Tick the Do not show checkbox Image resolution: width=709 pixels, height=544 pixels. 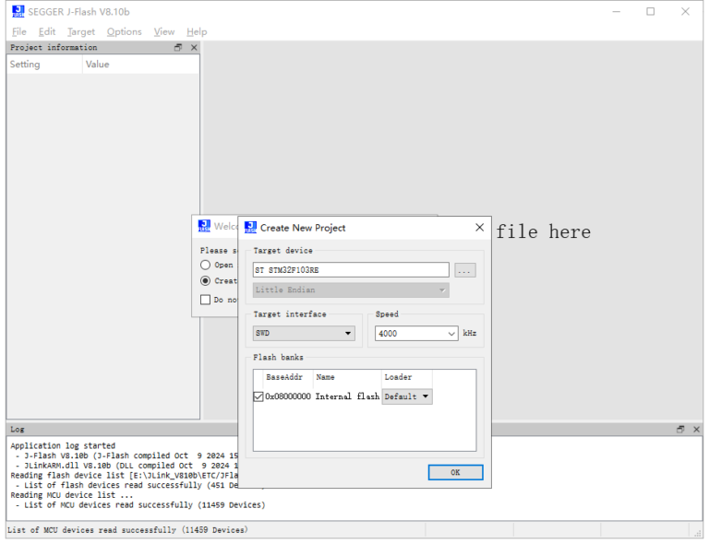[205, 300]
